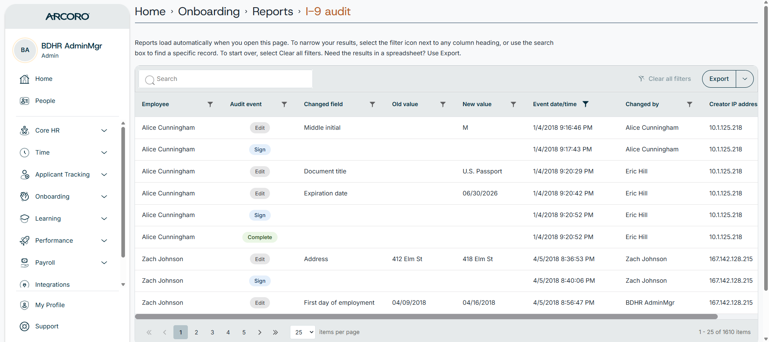The height and width of the screenshot is (342, 769).
Task: Open filter for Audit event column
Action: click(284, 104)
